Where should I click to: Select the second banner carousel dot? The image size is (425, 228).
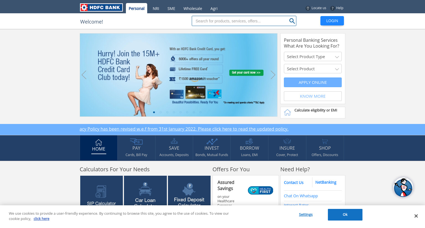160,112
